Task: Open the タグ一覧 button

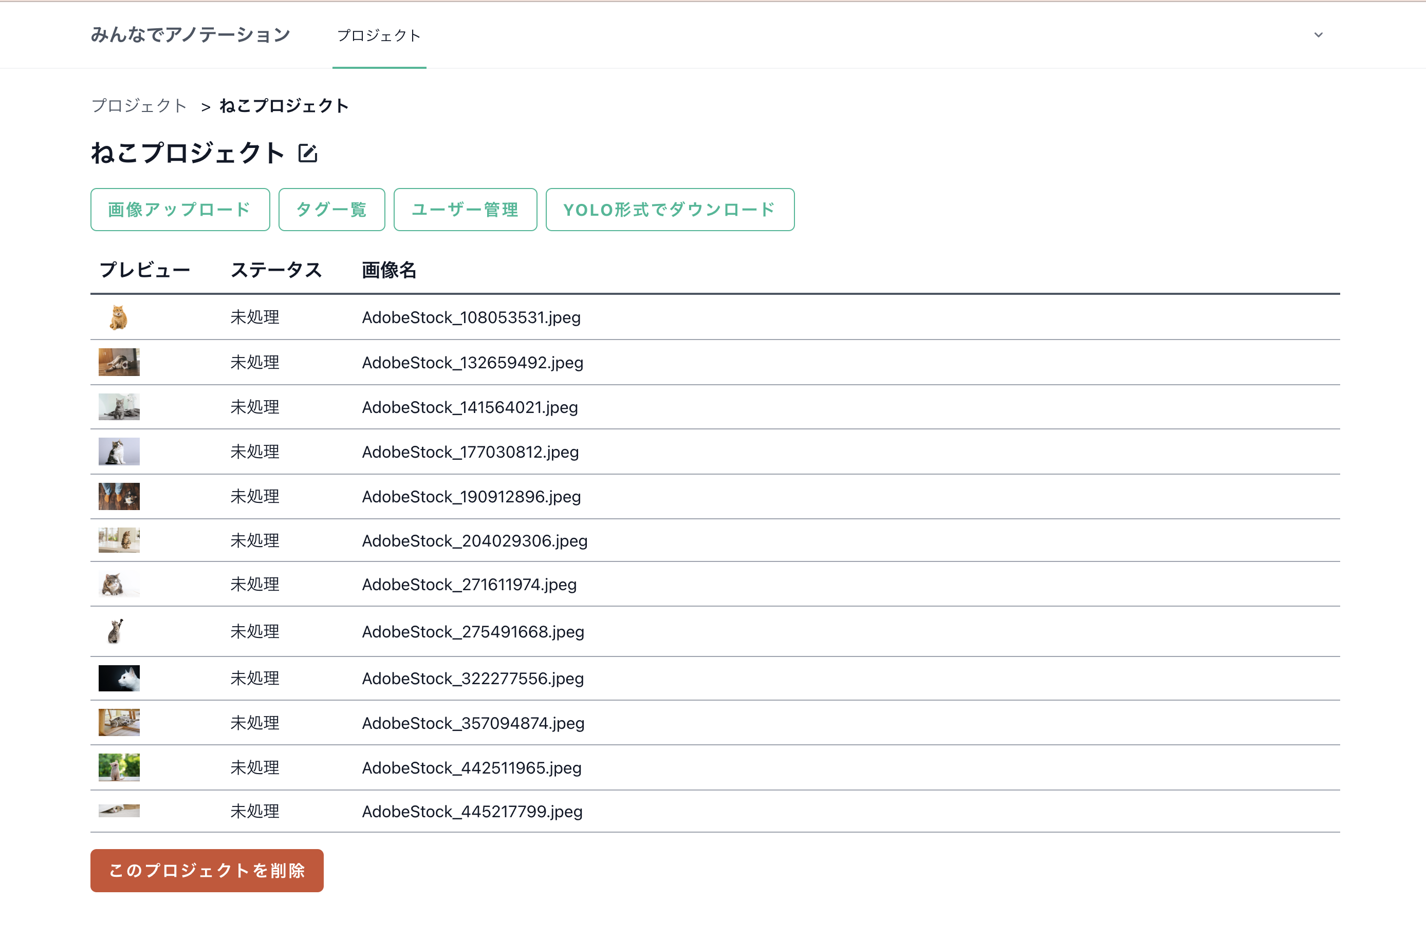Action: click(x=331, y=209)
